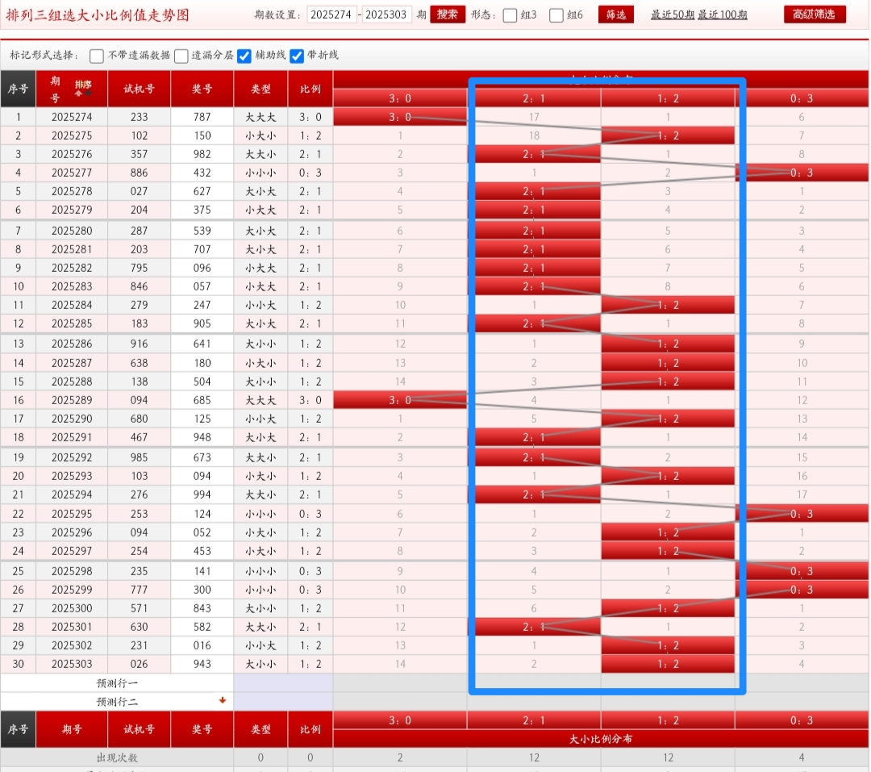Open the 最近50期 link
Image resolution: width=871 pixels, height=772 pixels.
(x=673, y=15)
